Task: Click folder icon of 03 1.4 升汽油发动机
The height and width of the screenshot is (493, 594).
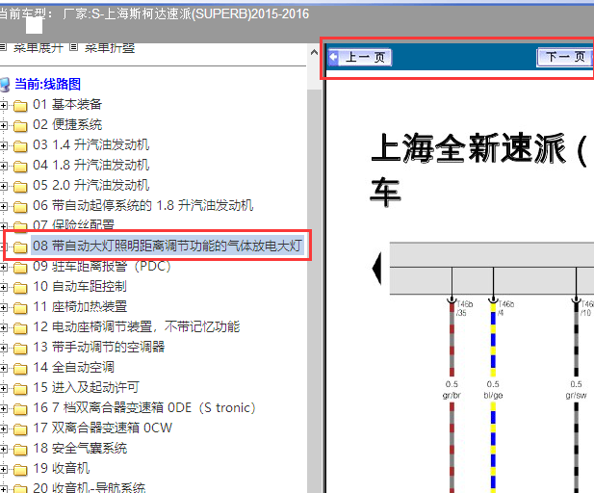Action: 20,146
